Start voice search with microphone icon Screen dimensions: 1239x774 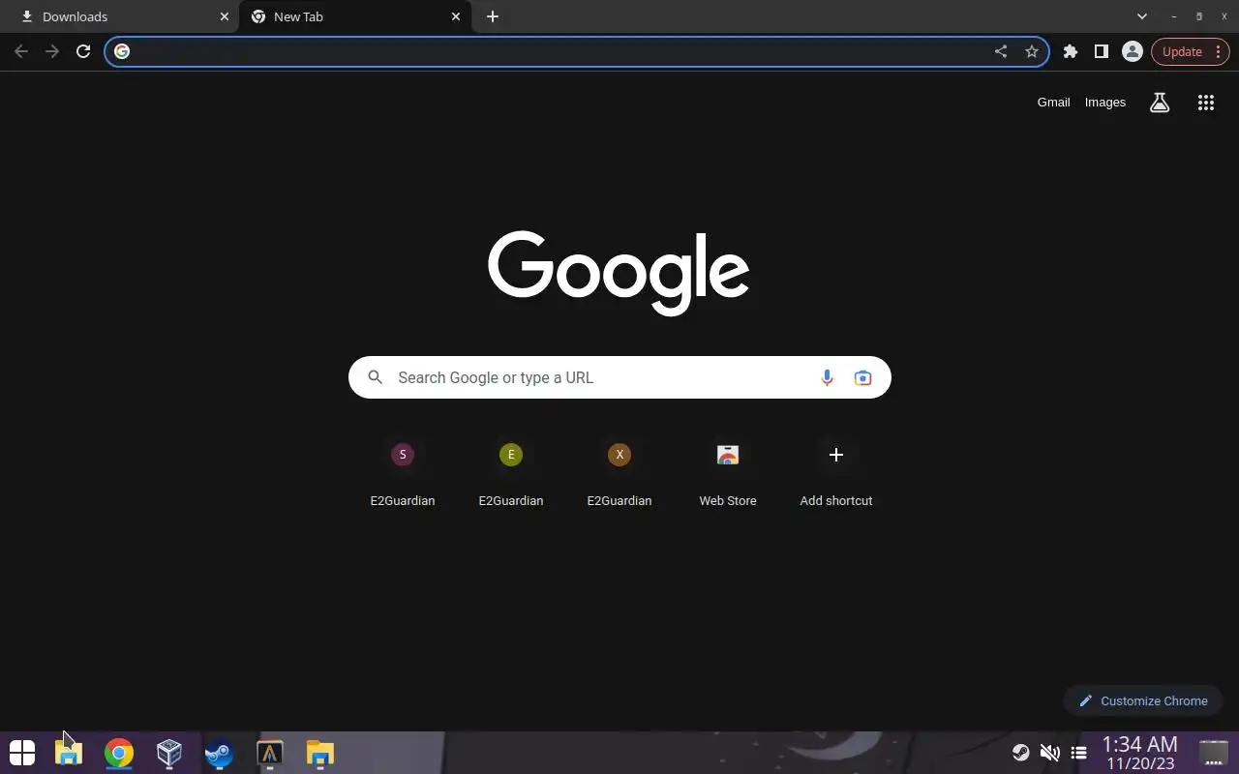tap(827, 377)
